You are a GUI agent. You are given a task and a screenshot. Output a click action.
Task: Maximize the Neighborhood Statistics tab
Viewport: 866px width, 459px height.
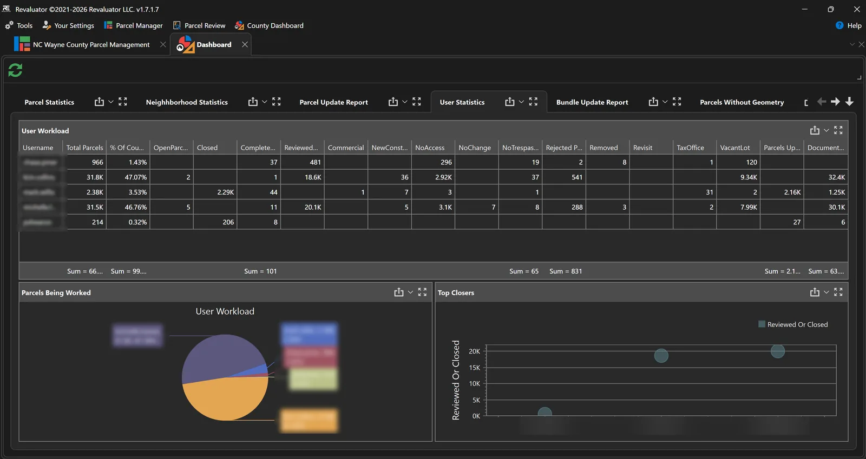[x=277, y=102]
